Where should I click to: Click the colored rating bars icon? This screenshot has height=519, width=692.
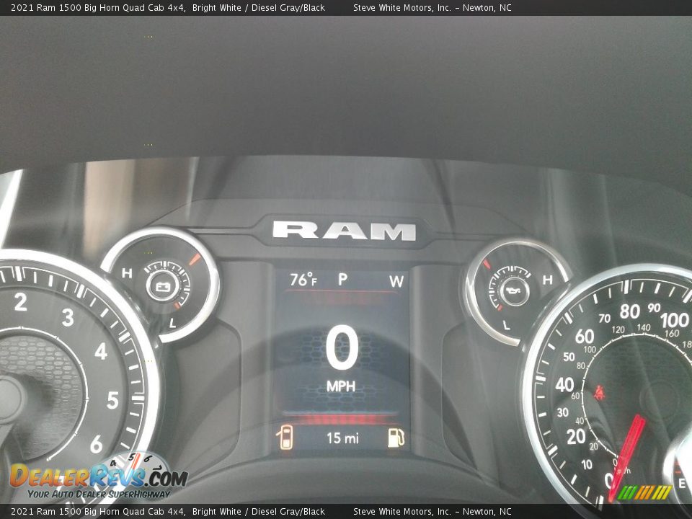coord(645,492)
